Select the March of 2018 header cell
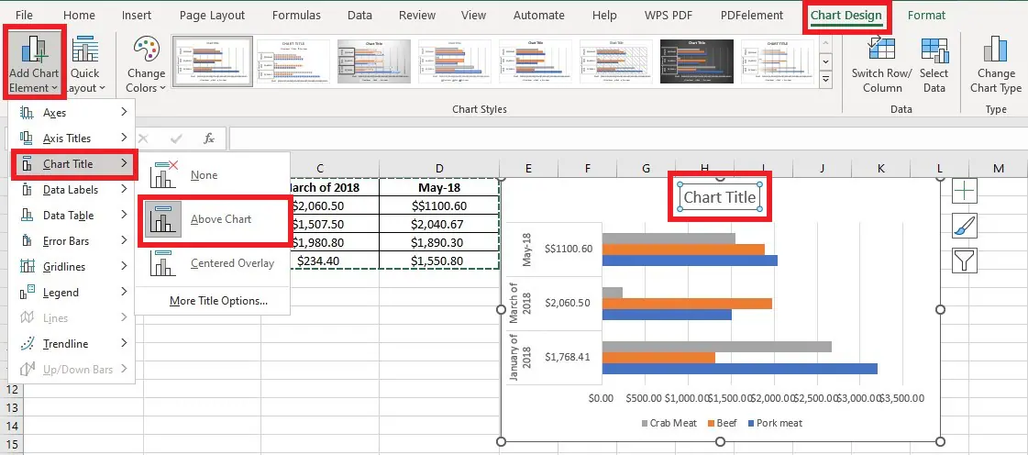The height and width of the screenshot is (455, 1028). [320, 187]
